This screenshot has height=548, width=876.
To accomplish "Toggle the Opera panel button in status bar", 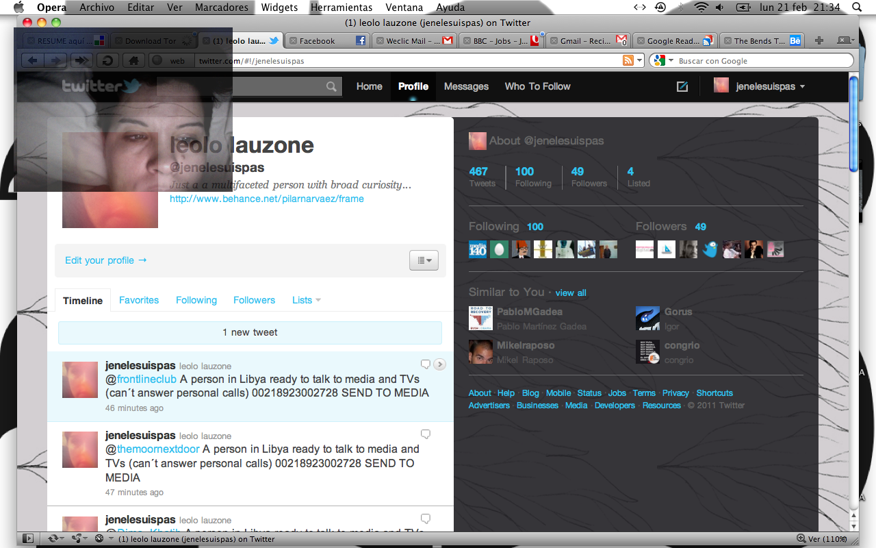I will point(28,539).
